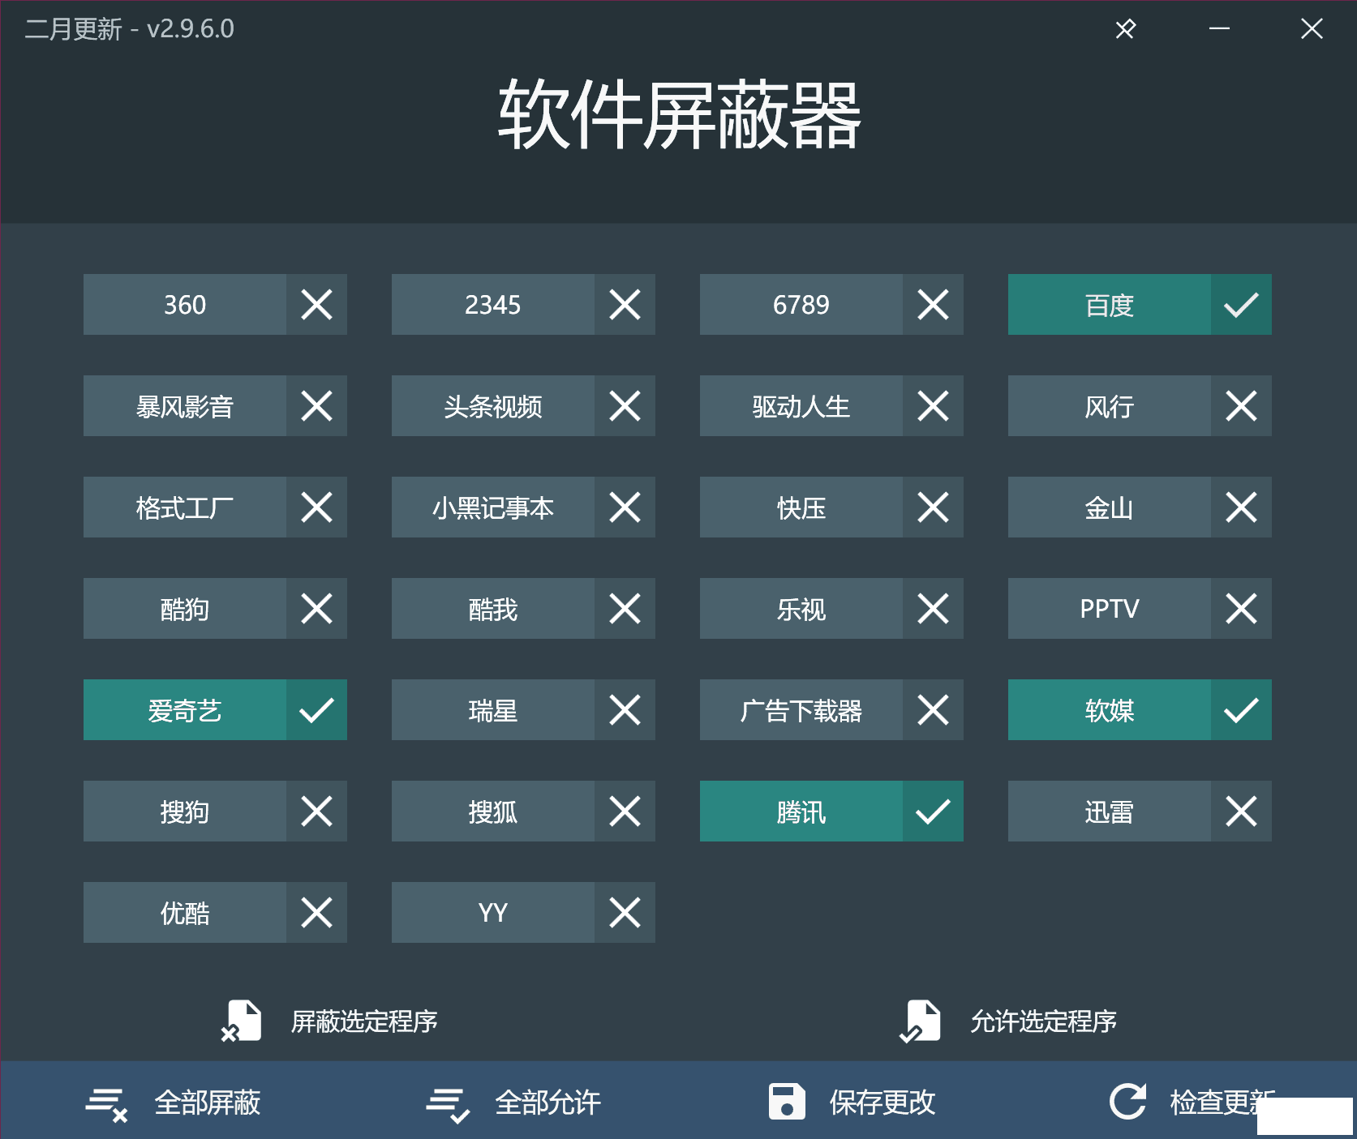Click the X icon next to 驱动人生
1357x1139 pixels.
pos(933,406)
